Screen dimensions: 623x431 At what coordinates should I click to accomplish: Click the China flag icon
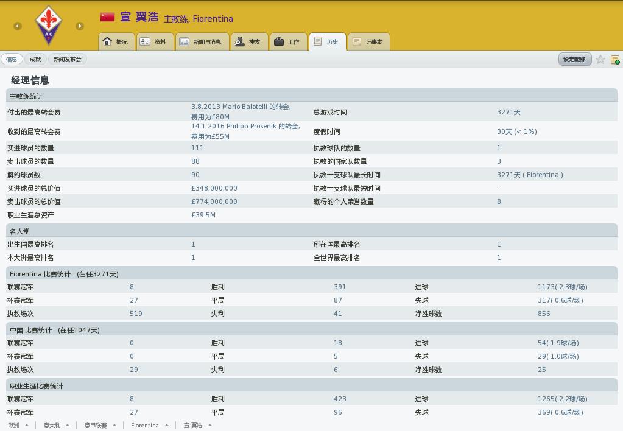(x=108, y=17)
